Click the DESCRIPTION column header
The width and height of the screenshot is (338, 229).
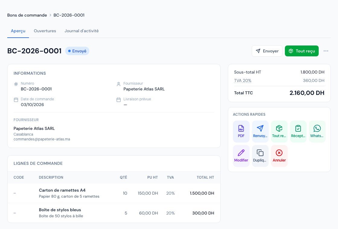pyautogui.click(x=51, y=177)
